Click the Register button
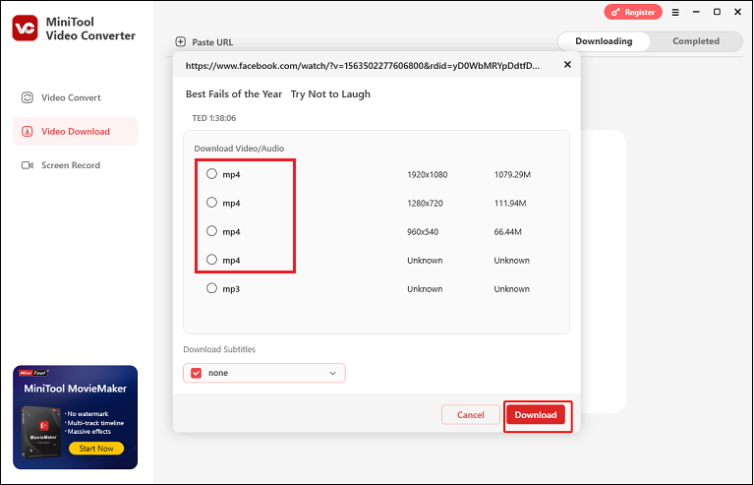 click(633, 13)
